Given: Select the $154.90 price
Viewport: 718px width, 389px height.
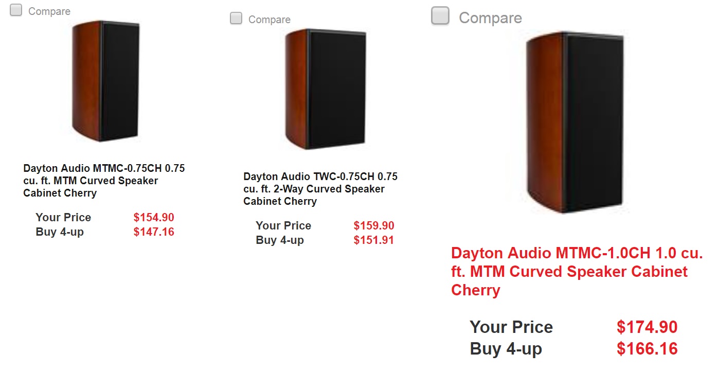Looking at the screenshot, I should point(154,217).
